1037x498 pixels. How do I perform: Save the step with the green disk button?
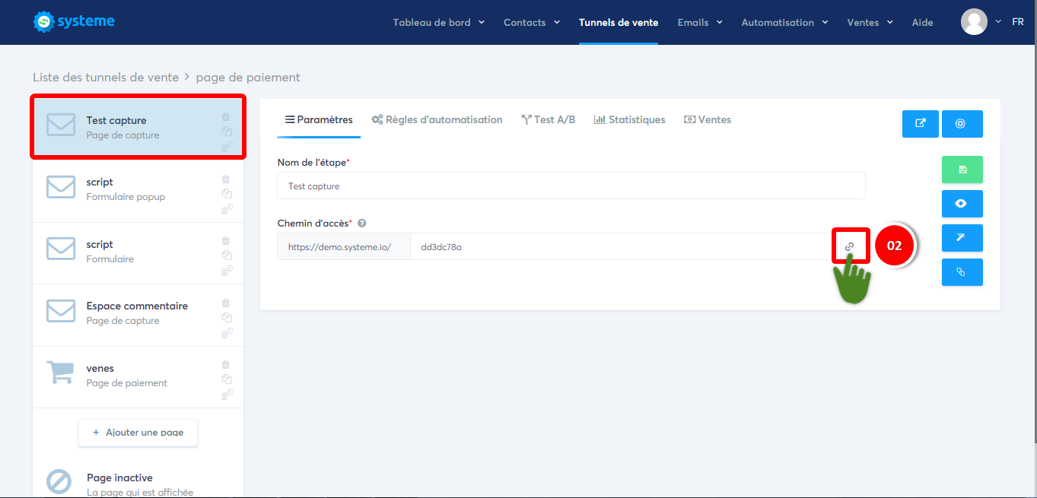click(962, 170)
